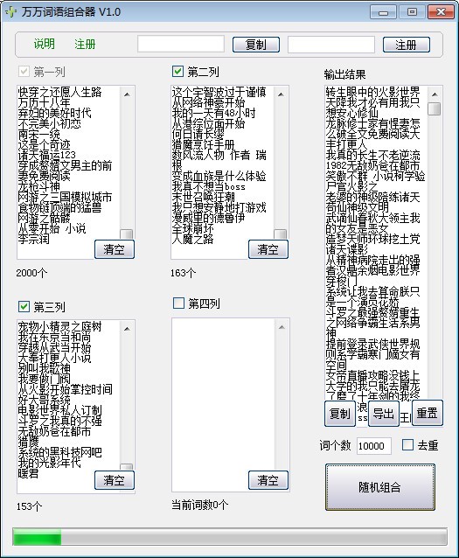The height and width of the screenshot is (558, 459).
Task: Close the 万万词语组合器 window
Action: coord(441,12)
